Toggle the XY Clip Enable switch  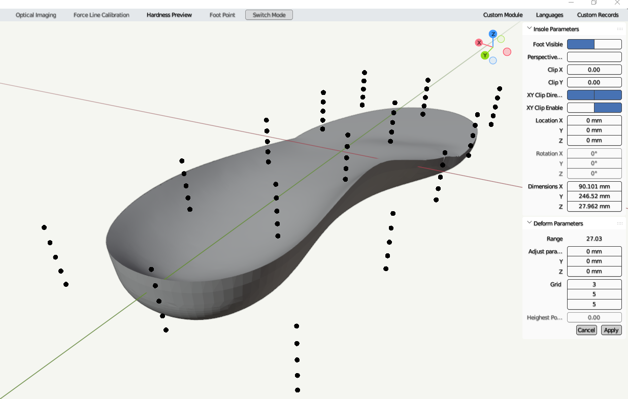click(x=594, y=108)
